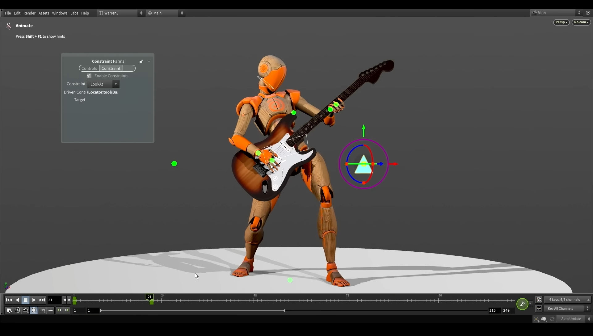Open the Key All Channels dropdown
Screen dimensions: 593x336
567,309
